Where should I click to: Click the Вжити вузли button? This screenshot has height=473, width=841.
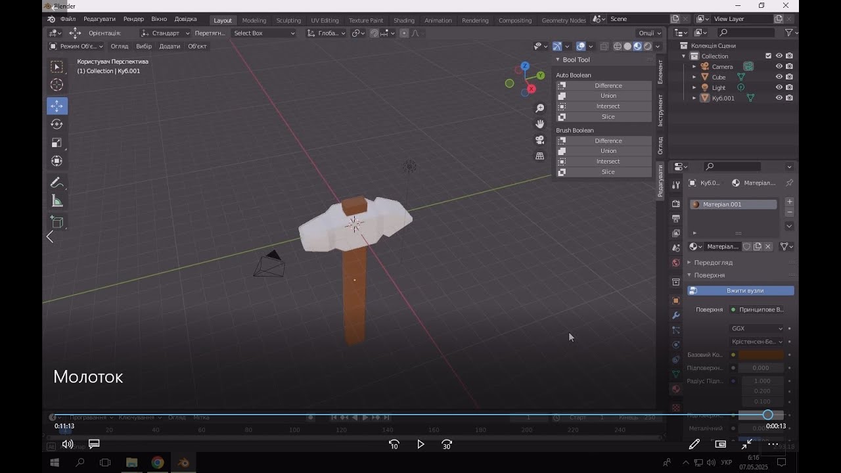click(740, 290)
